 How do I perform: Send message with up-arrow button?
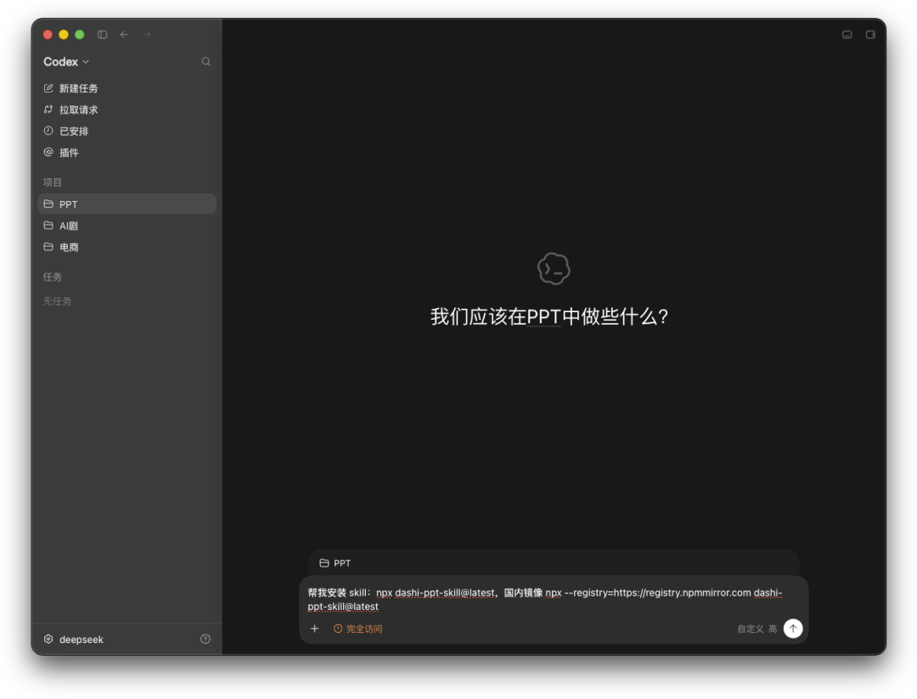point(793,629)
